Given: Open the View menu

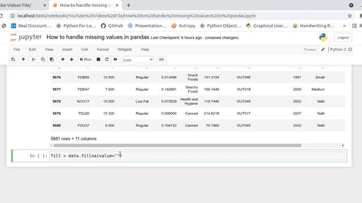Looking at the screenshot, I should coord(49,50).
